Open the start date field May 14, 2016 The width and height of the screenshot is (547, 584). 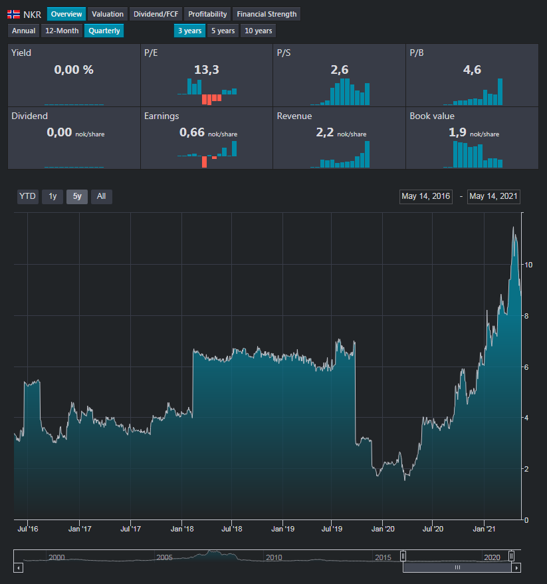[426, 196]
